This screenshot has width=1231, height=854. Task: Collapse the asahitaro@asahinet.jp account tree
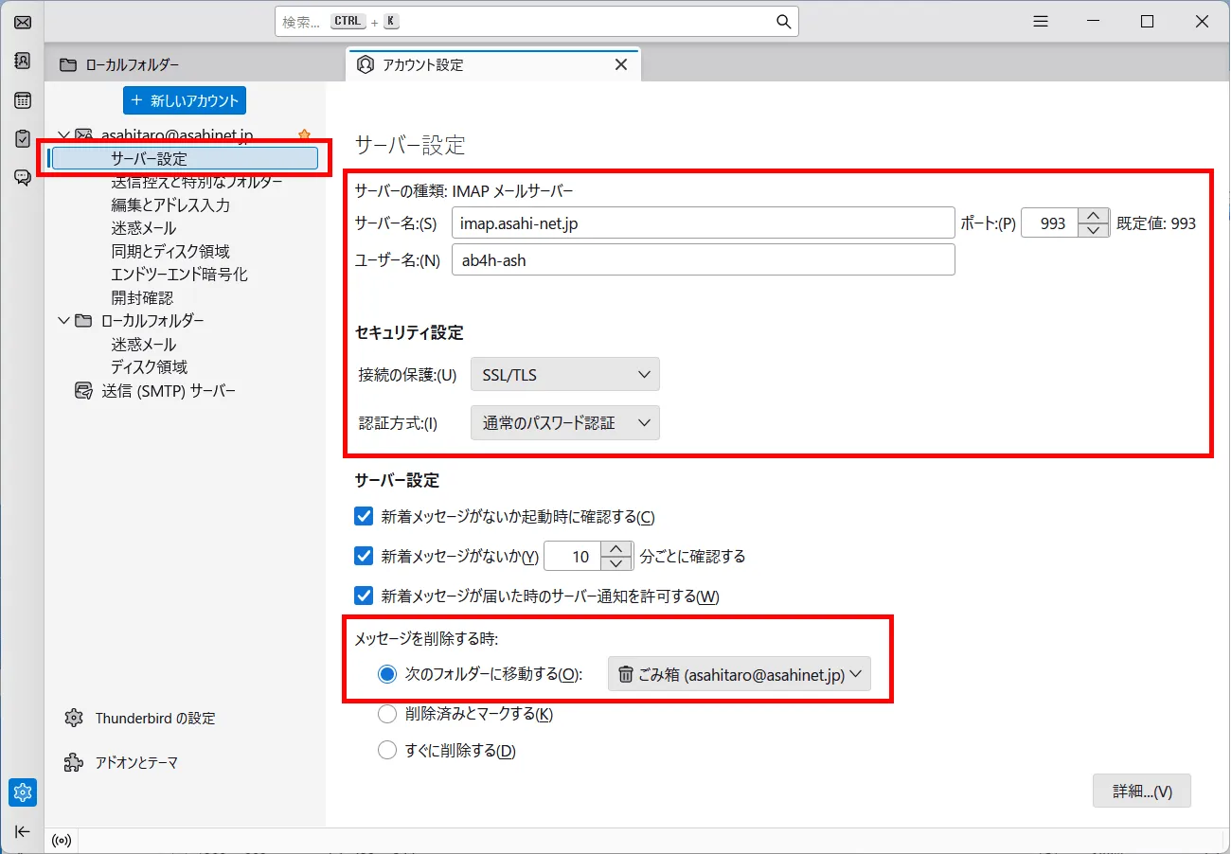point(63,133)
